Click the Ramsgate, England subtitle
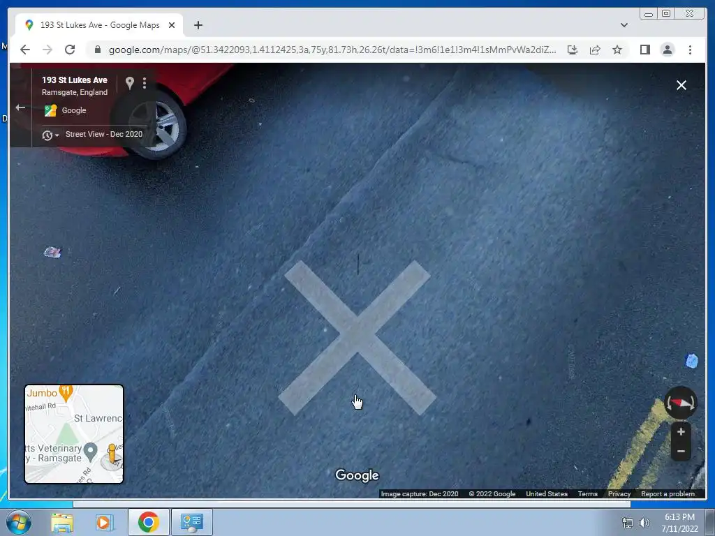This screenshot has height=536, width=715. point(74,92)
